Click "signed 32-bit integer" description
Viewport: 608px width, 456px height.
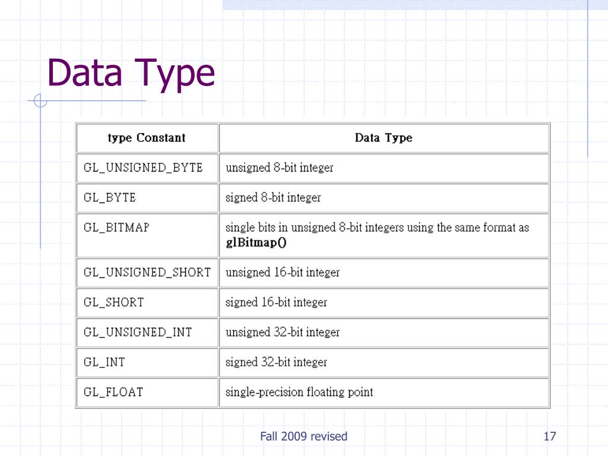coord(276,362)
